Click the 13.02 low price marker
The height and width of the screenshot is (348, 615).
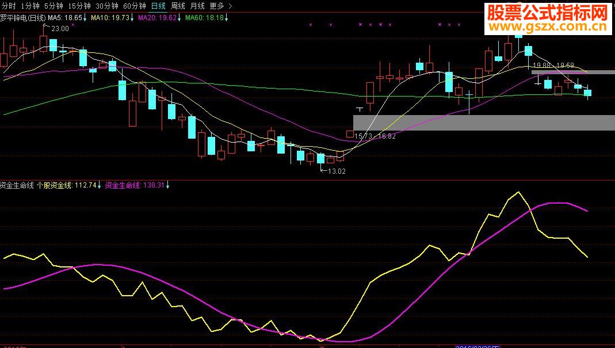337,171
